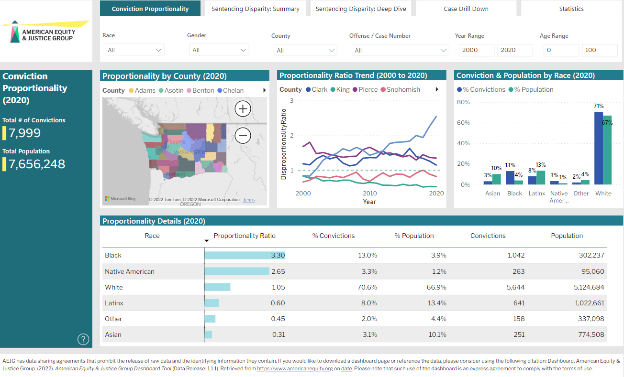Open the County filter dropdown
Screen dimensions: 624x377
[x=305, y=50]
